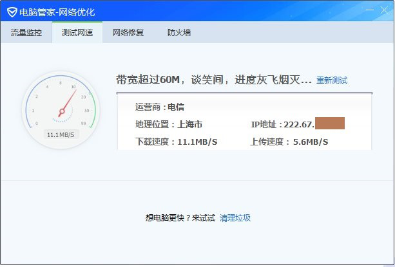Image resolution: width=395 pixels, height=267 pixels.
Task: Click the 上传速度 5.6MB/S value
Action: tap(289, 142)
